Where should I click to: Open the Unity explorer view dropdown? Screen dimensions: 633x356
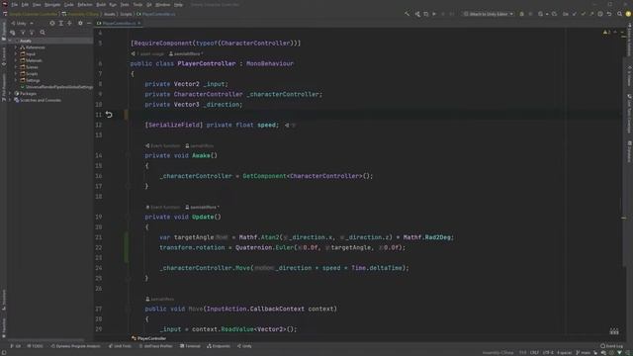point(22,24)
